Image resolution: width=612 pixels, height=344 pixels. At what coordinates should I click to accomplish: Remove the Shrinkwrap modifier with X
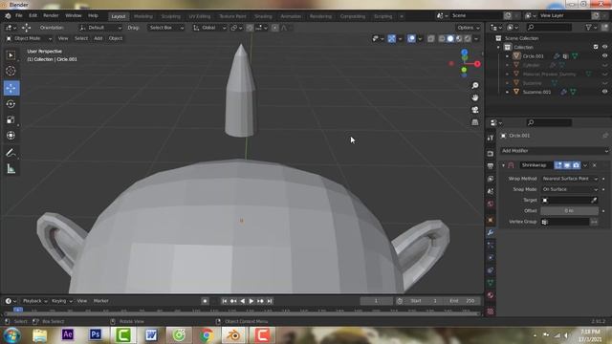pyautogui.click(x=595, y=165)
